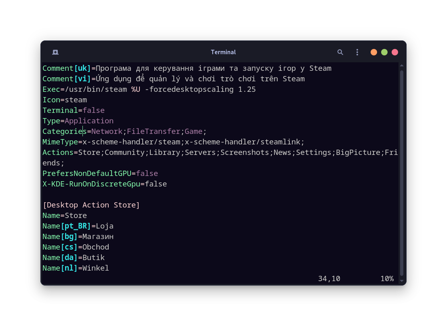Click the orange window control circle
Viewport: 447px width, 326px height.
373,52
